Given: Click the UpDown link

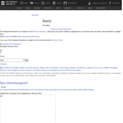Looking at the screenshot, I should (3, 64).
